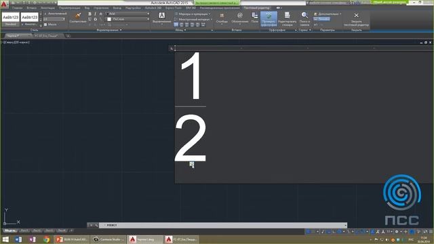The width and height of the screenshot is (434, 244).
Task: Open the Parametric ribbon tab
Action: 69,8
